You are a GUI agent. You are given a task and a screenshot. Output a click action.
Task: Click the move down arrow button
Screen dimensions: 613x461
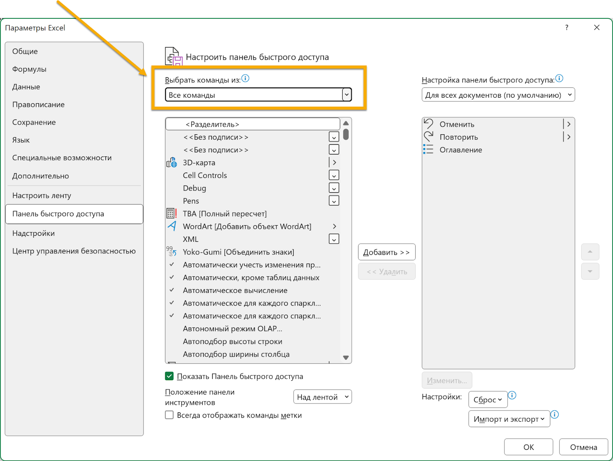pos(590,271)
